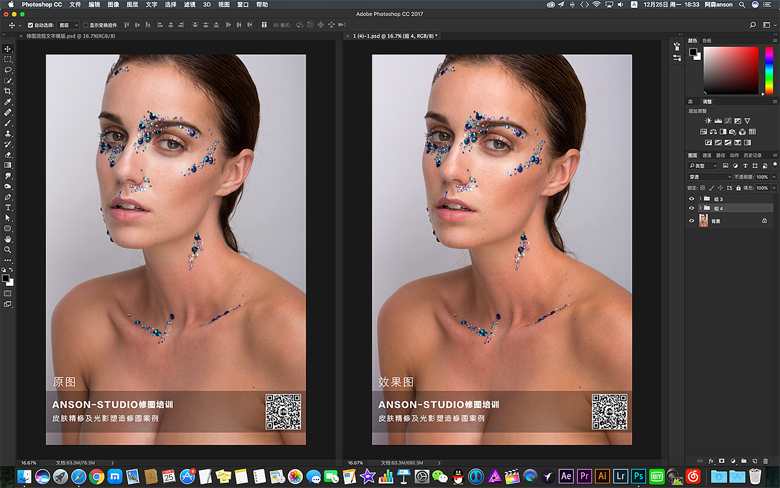Open the tool preset picker arrow
Image resolution: width=780 pixels, height=488 pixels.
[x=20, y=25]
